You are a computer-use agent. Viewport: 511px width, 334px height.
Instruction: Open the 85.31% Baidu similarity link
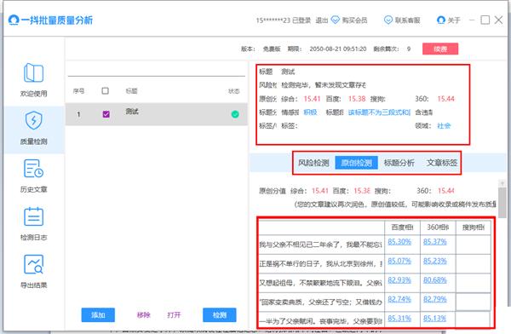tap(399, 319)
